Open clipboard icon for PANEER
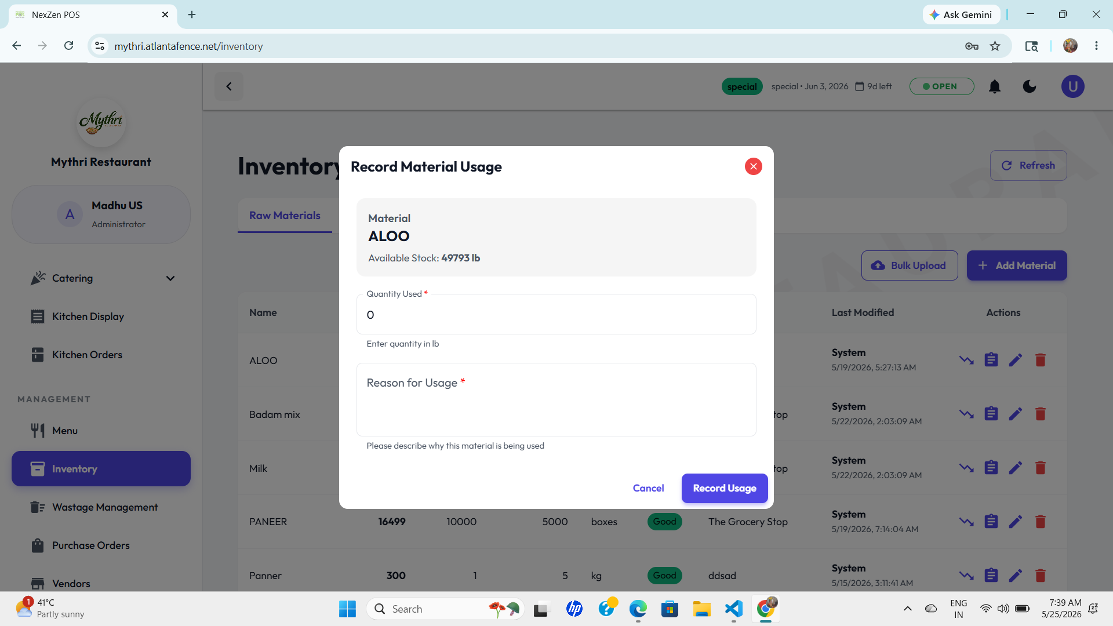 pos(991,522)
